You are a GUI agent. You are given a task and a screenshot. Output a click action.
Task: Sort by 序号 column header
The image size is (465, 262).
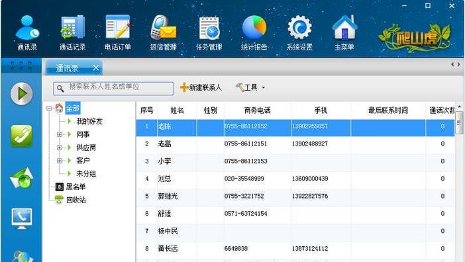click(147, 110)
